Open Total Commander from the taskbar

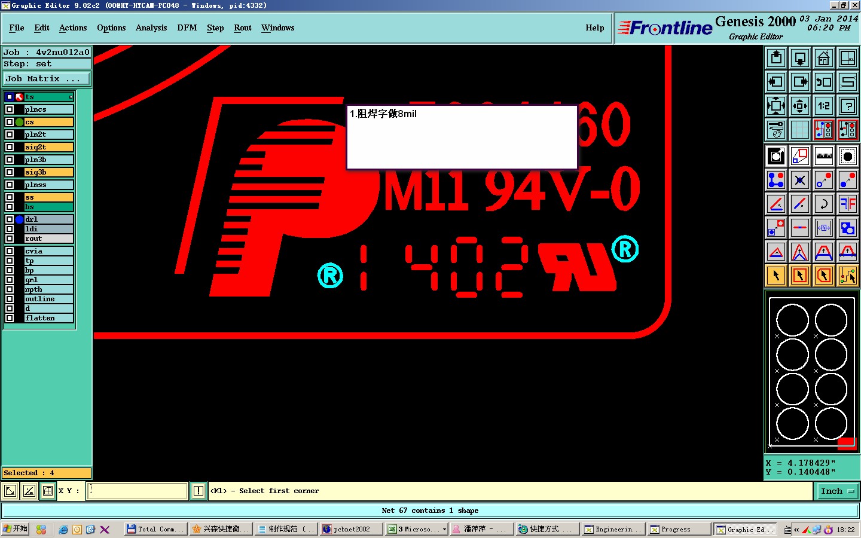(155, 529)
